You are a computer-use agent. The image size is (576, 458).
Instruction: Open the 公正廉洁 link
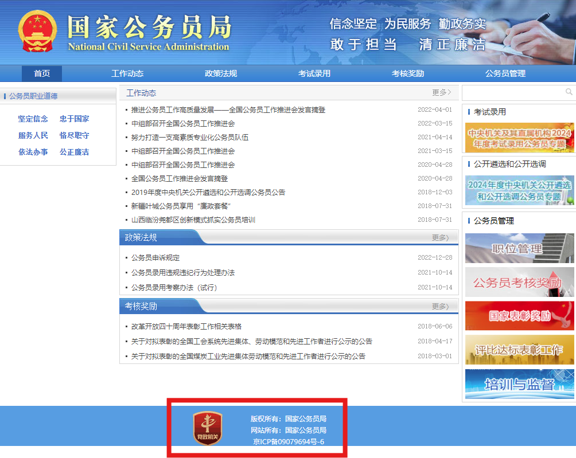[75, 152]
